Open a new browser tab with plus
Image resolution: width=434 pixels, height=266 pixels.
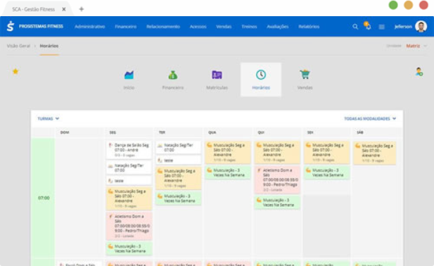point(82,9)
